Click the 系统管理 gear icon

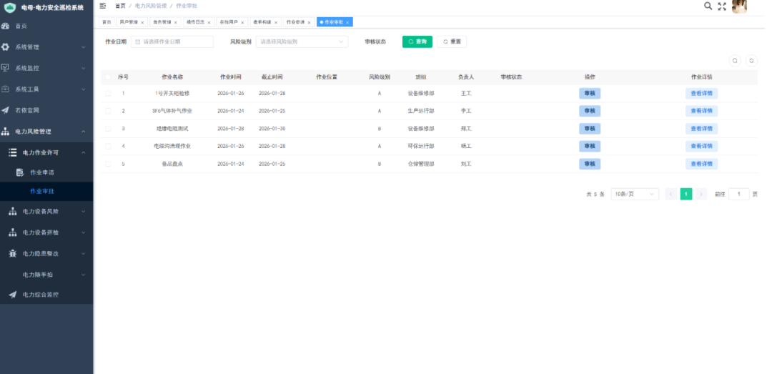[6, 47]
